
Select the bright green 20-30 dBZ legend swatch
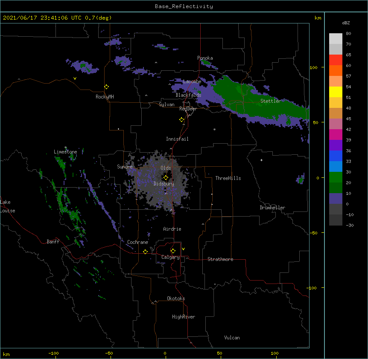click(x=336, y=177)
